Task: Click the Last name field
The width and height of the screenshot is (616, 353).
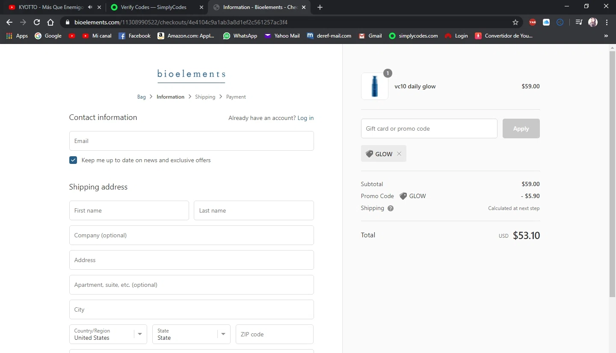Action: click(254, 210)
